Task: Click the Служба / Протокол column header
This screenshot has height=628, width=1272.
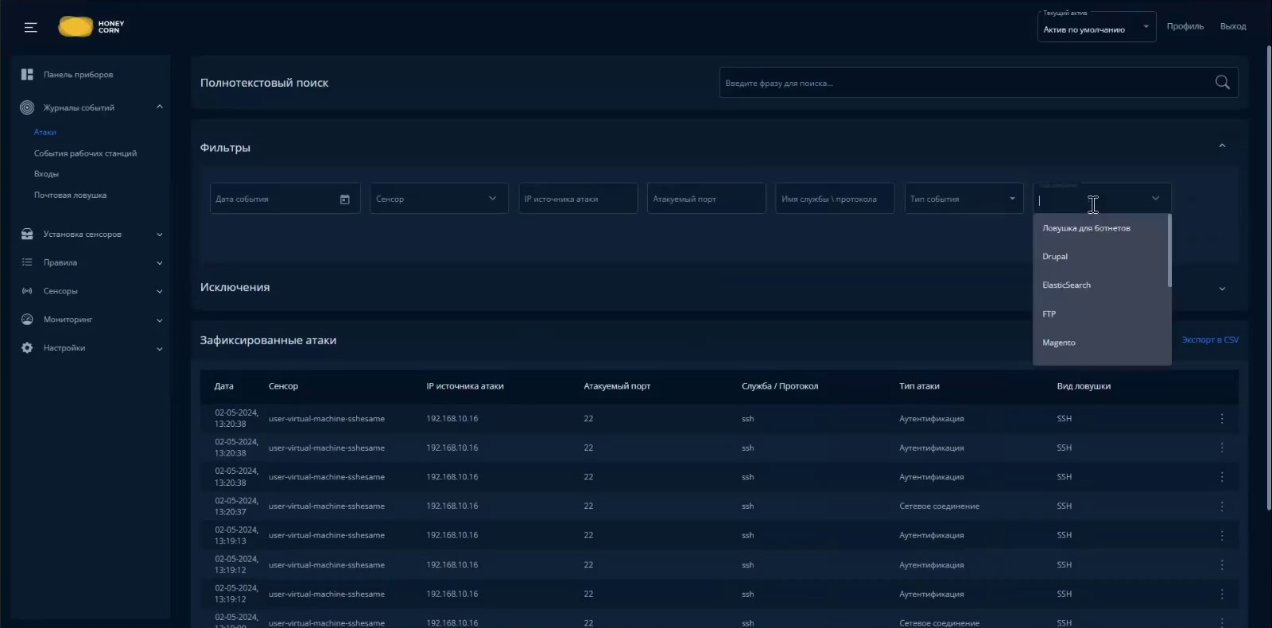Action: click(780, 386)
